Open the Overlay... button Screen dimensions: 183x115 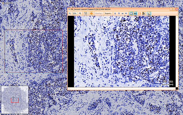click(x=99, y=13)
